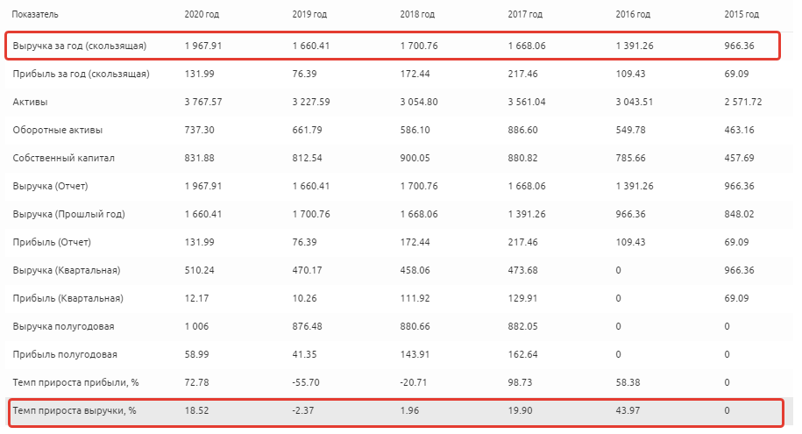Select the 2016 revenue growth value 43.97
Image resolution: width=802 pixels, height=434 pixels.
[629, 410]
